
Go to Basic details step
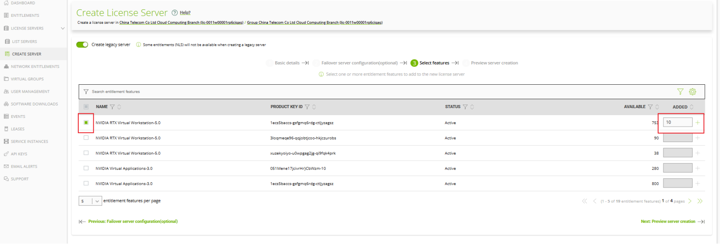point(287,63)
